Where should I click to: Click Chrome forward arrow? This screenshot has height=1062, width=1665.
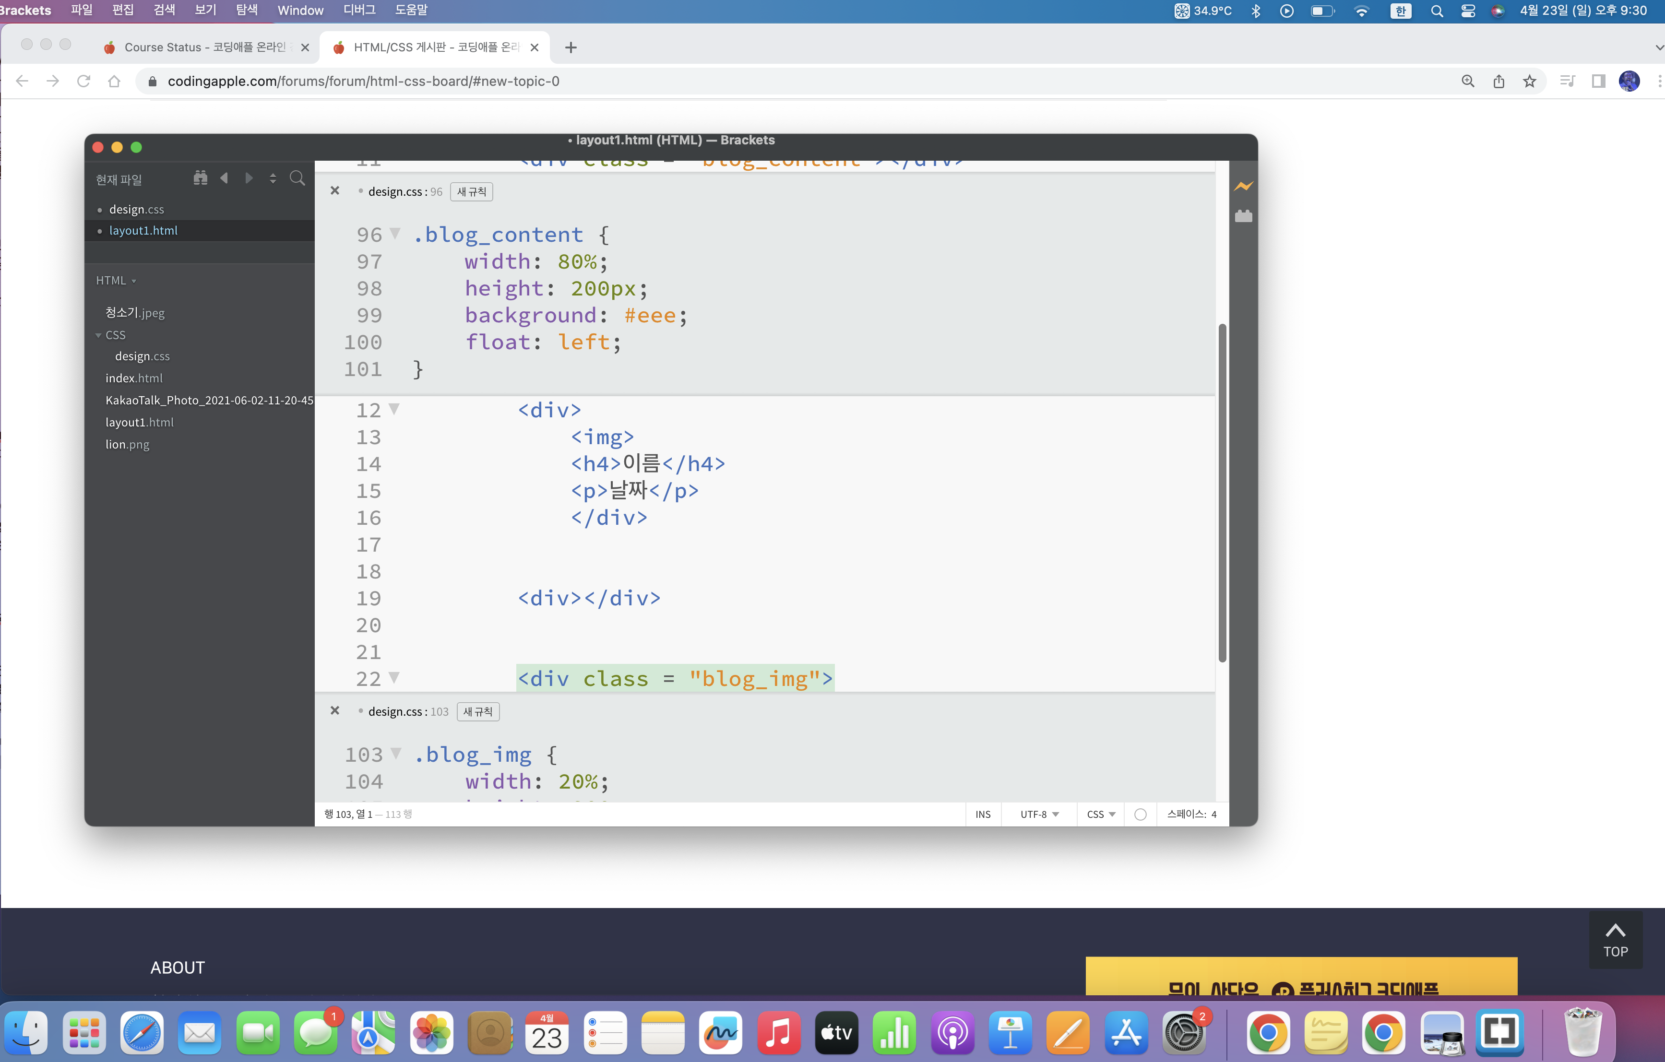(x=53, y=82)
